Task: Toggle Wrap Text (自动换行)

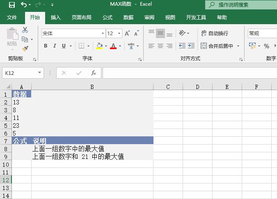Action: tap(214, 33)
